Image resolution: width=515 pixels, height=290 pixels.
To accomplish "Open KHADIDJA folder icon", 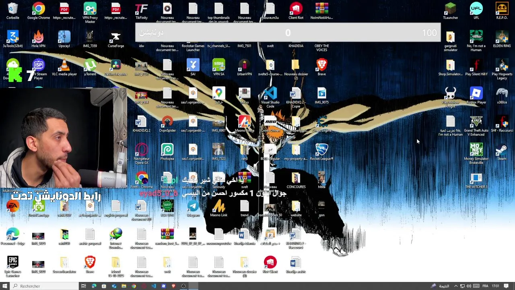I will [296, 46].
